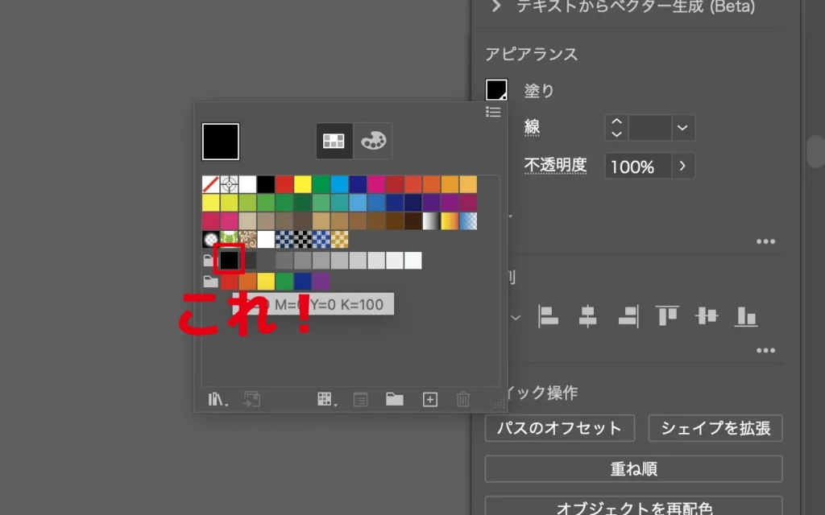
Task: Click the New Color Group folder icon
Action: coord(394,399)
